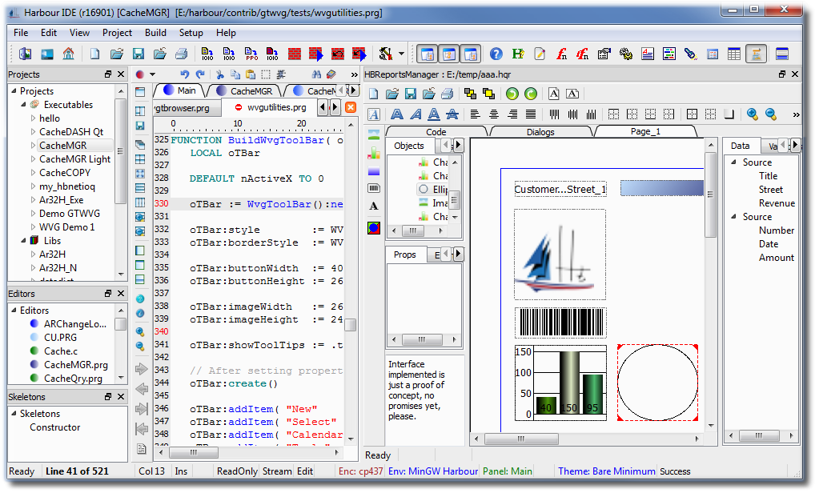Collapse the Libs tree node
The width and height of the screenshot is (819, 493).
pyautogui.click(x=24, y=241)
